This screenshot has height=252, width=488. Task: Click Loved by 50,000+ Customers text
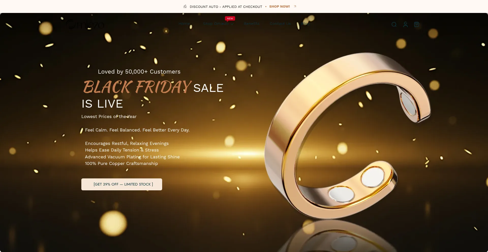(x=139, y=72)
